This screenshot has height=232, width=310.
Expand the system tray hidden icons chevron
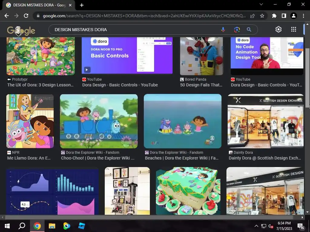pos(256,226)
